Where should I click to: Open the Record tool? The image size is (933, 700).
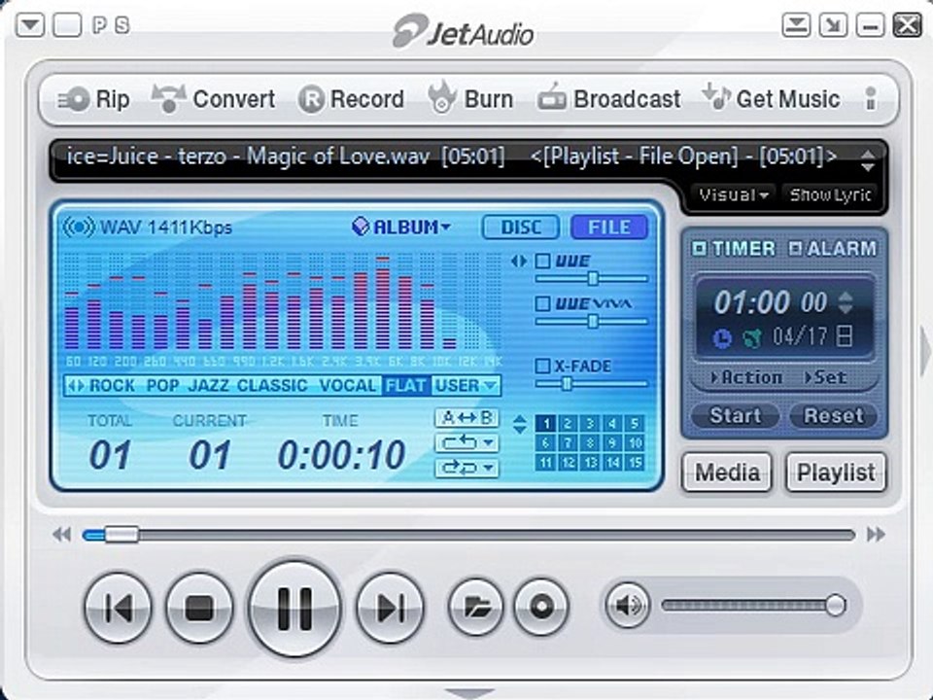tap(351, 99)
